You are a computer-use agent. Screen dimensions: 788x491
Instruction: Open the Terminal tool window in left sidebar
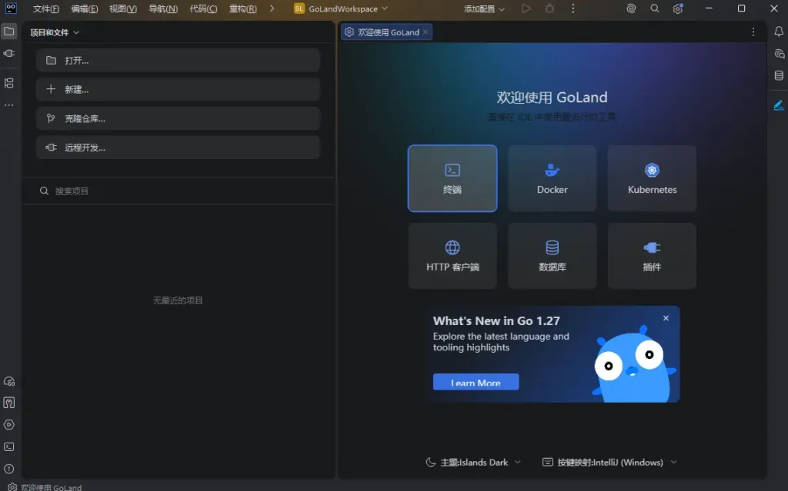click(9, 447)
